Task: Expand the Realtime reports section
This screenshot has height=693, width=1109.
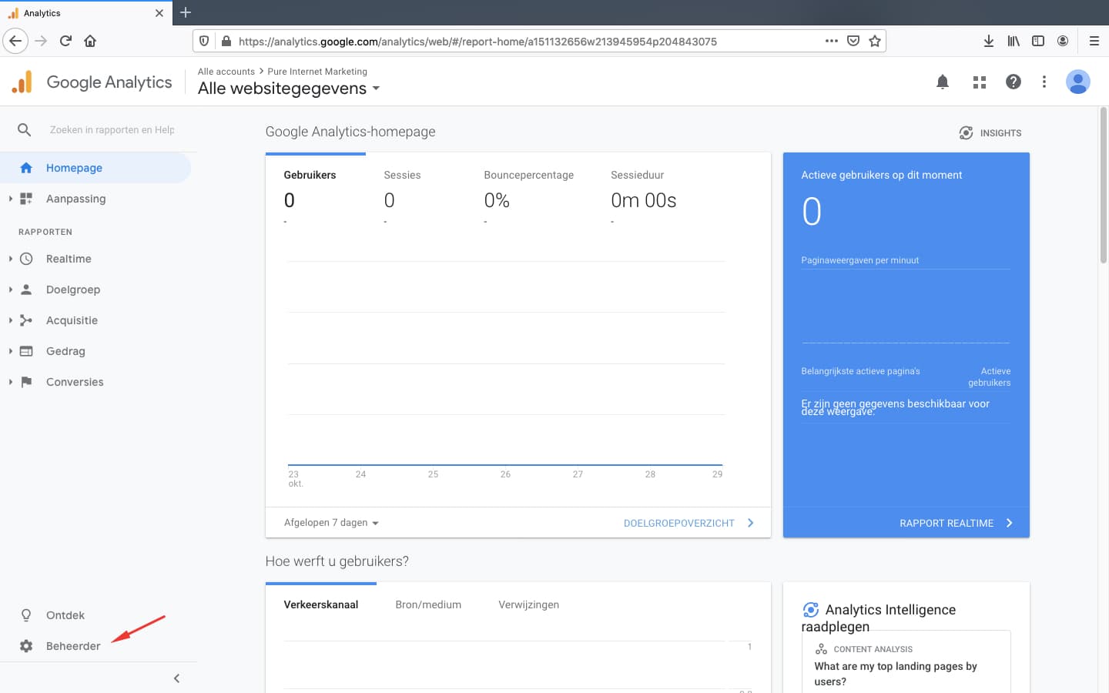Action: pyautogui.click(x=11, y=259)
